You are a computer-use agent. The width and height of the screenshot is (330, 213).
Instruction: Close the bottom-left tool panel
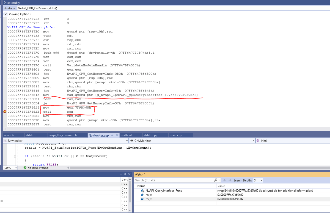pos(129,174)
